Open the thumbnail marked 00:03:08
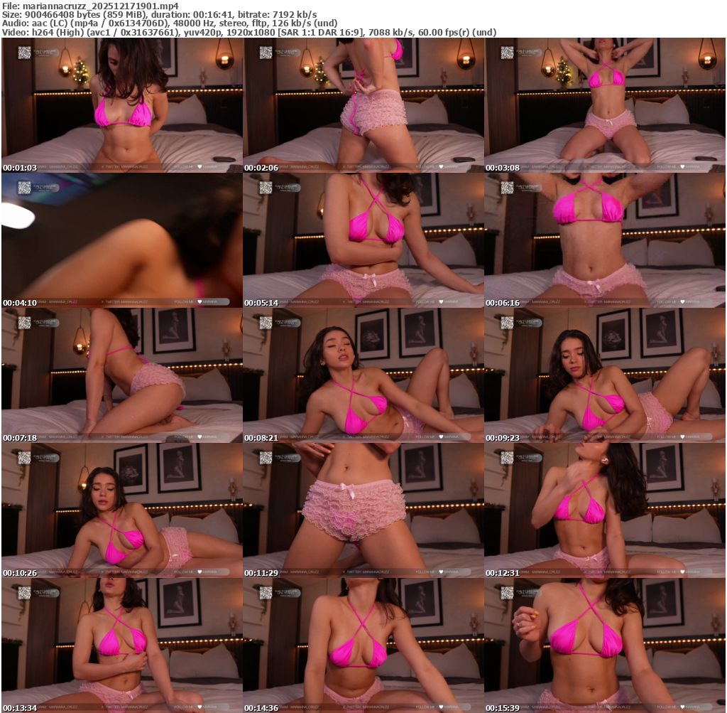This screenshot has width=727, height=713. [x=604, y=105]
